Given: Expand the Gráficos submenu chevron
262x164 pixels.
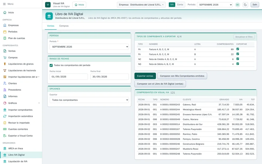Looking at the screenshot, I should tap(39, 103).
